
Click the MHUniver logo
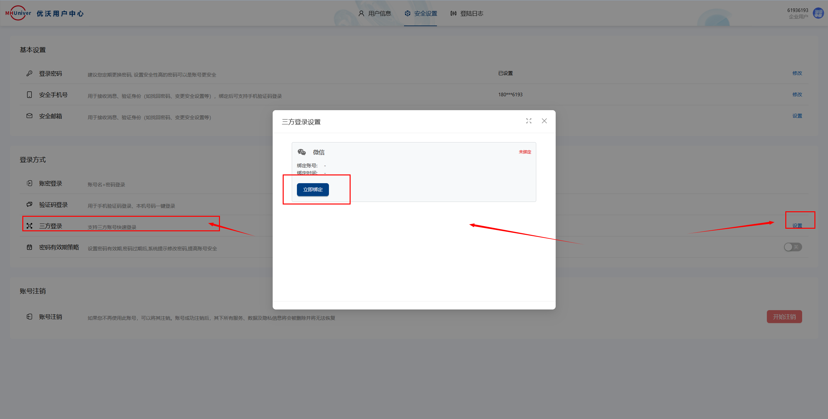click(18, 13)
